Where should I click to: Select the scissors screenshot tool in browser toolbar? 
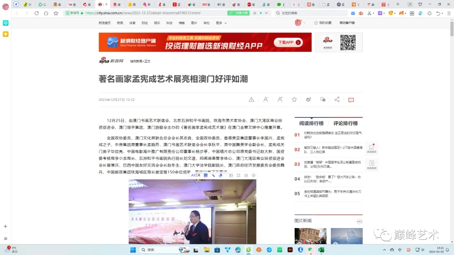(x=369, y=14)
